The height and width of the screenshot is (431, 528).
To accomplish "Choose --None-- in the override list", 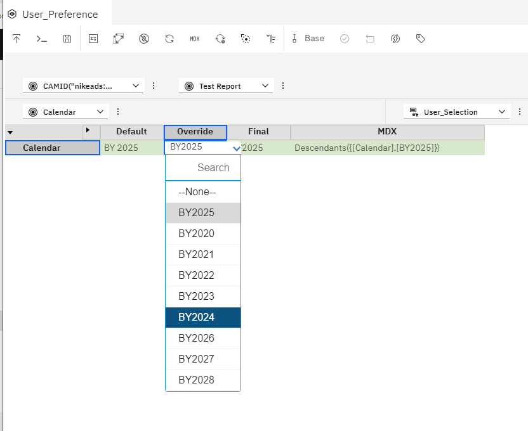I will pyautogui.click(x=203, y=191).
